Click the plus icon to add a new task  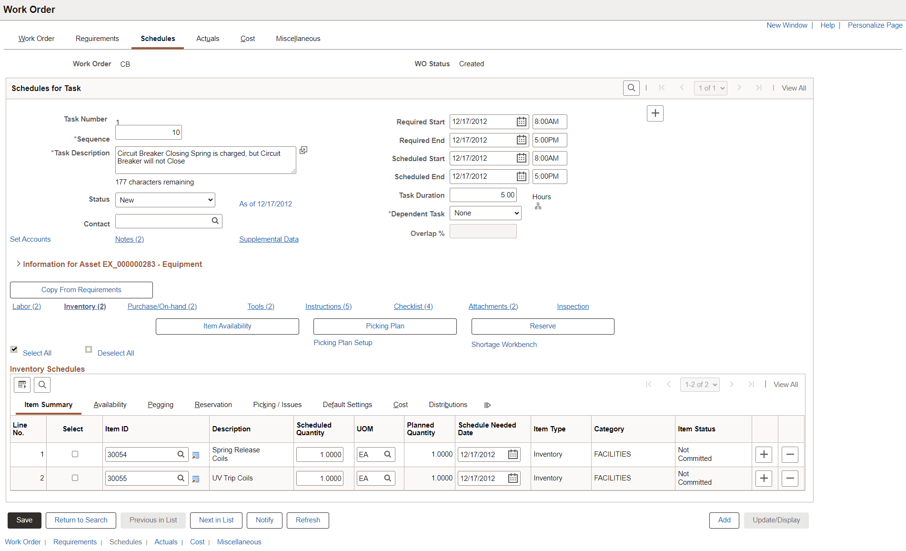pos(655,113)
